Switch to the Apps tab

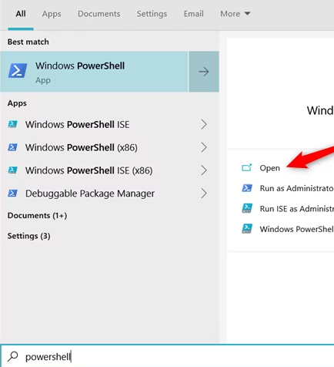pyautogui.click(x=52, y=14)
